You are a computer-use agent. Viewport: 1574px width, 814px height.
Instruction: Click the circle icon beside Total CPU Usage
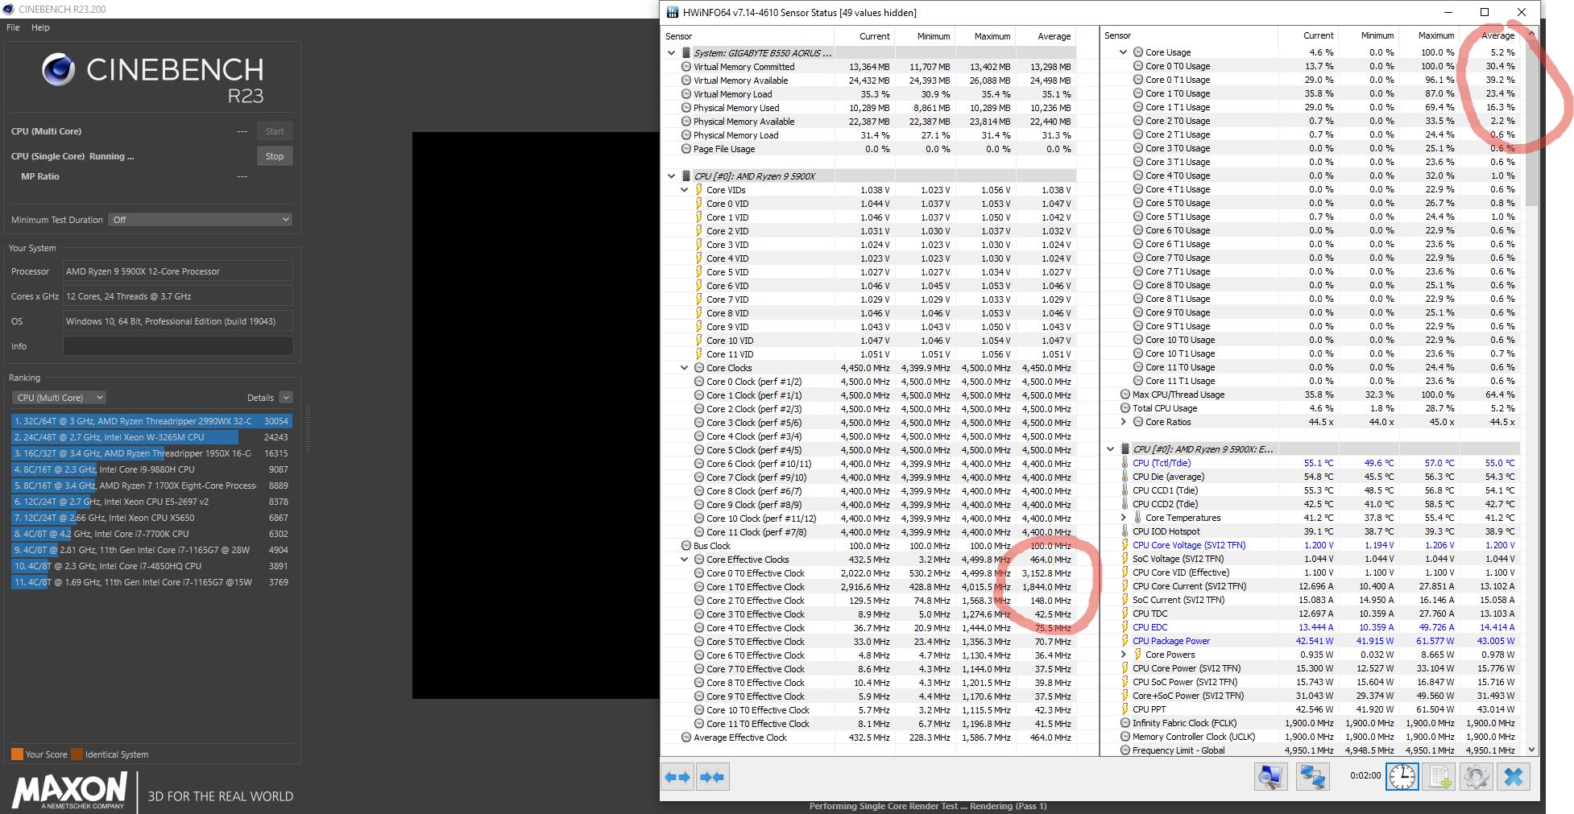tap(1125, 408)
